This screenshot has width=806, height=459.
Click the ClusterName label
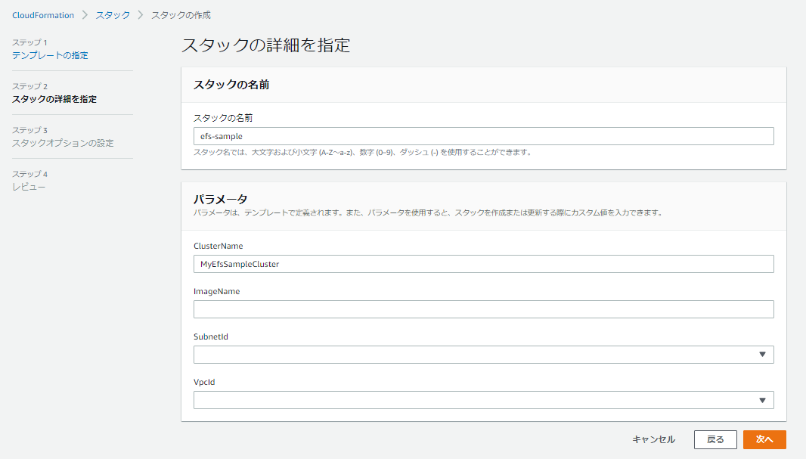(219, 247)
